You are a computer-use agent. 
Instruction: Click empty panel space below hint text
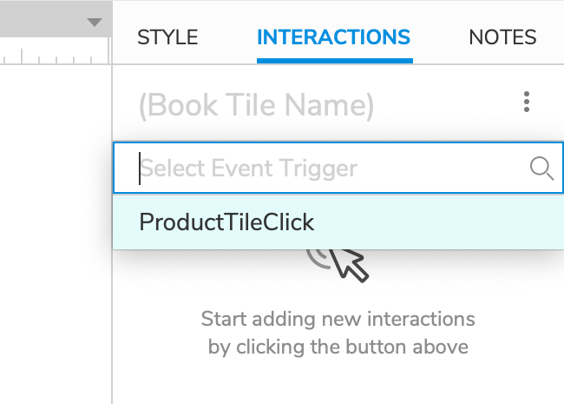click(338, 381)
